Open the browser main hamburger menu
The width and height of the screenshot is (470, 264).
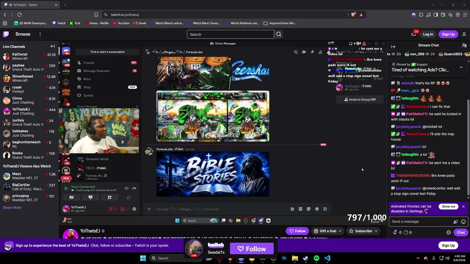point(465,15)
